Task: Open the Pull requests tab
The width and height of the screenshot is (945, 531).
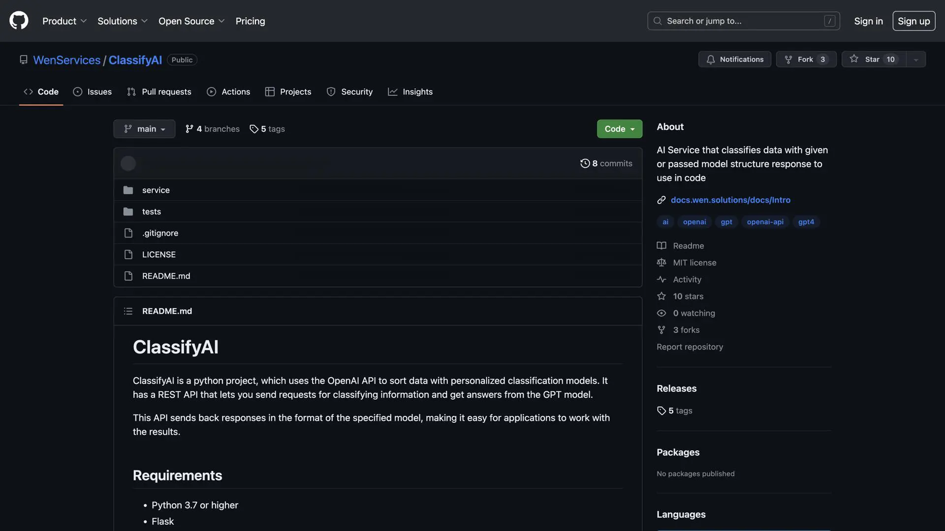Action: [x=159, y=92]
